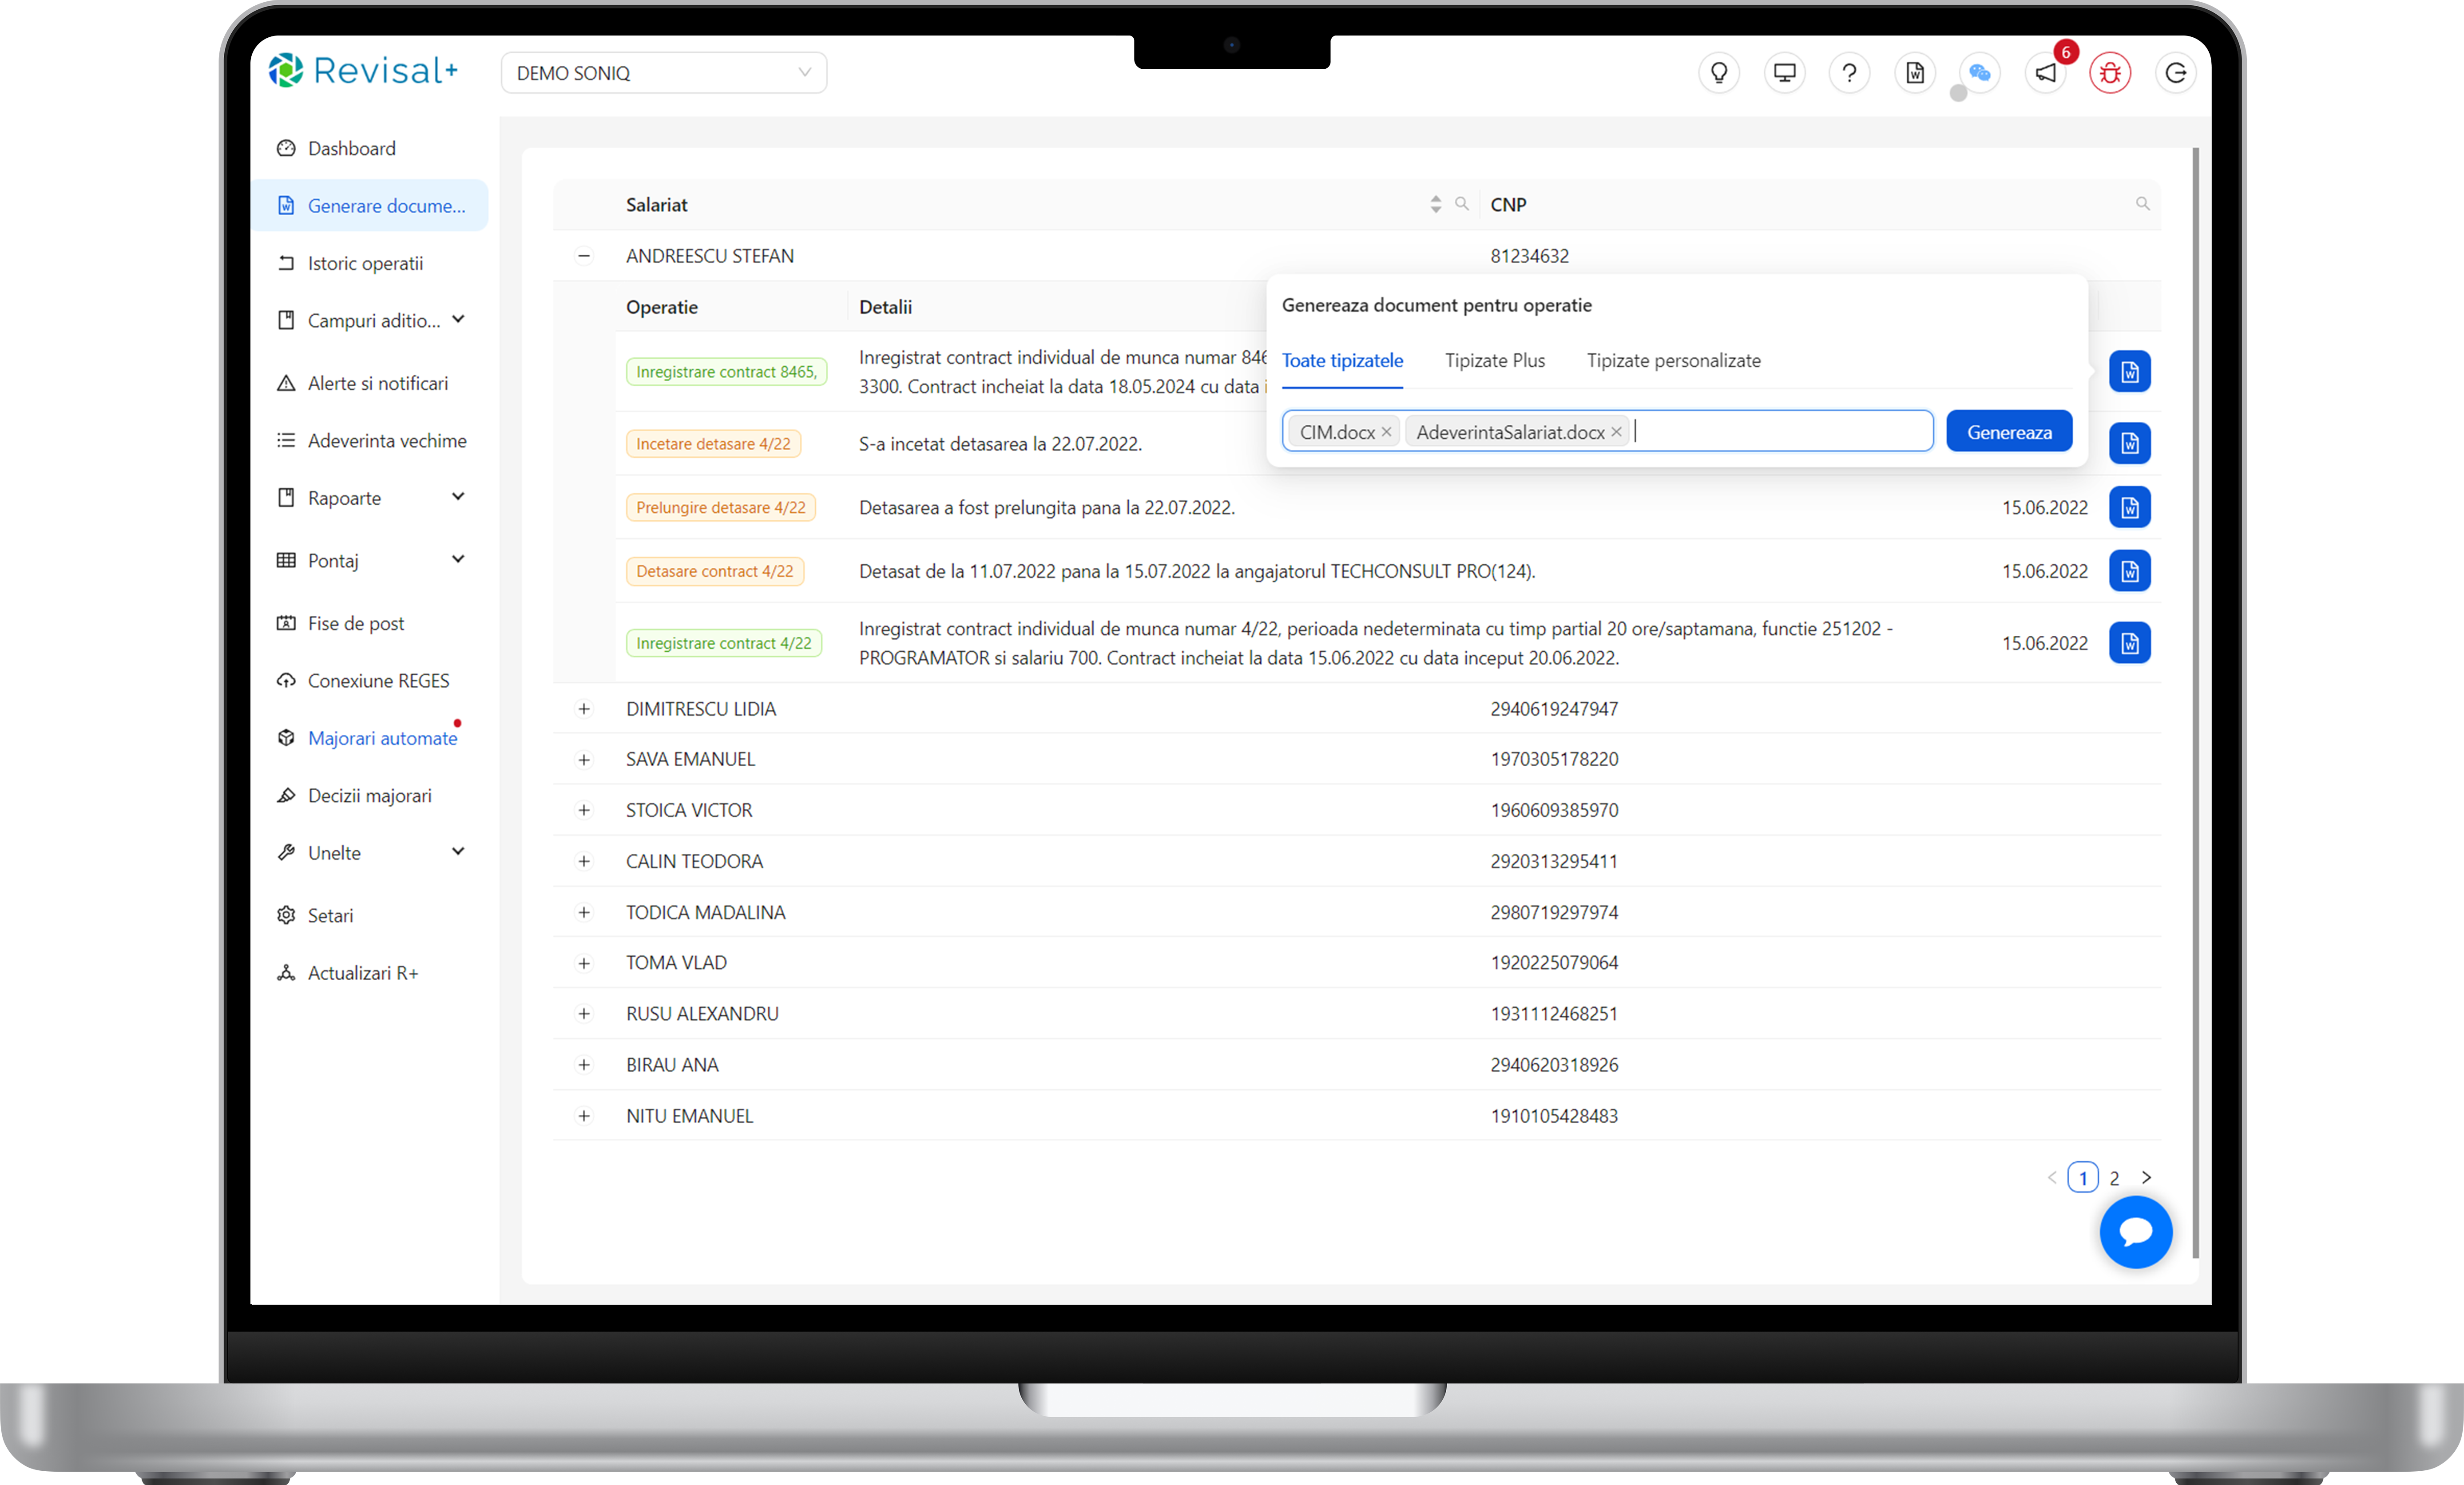2464x1485 pixels.
Task: Open Adeverinta vechime sidebar item
Action: (x=370, y=441)
